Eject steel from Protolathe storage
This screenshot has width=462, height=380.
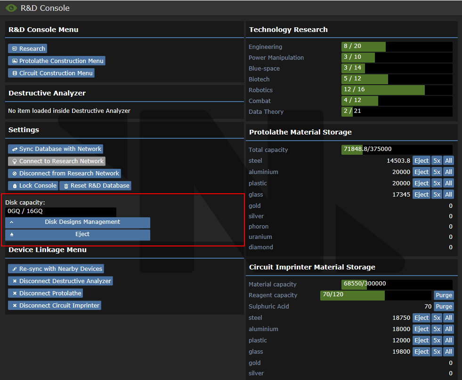tap(421, 161)
